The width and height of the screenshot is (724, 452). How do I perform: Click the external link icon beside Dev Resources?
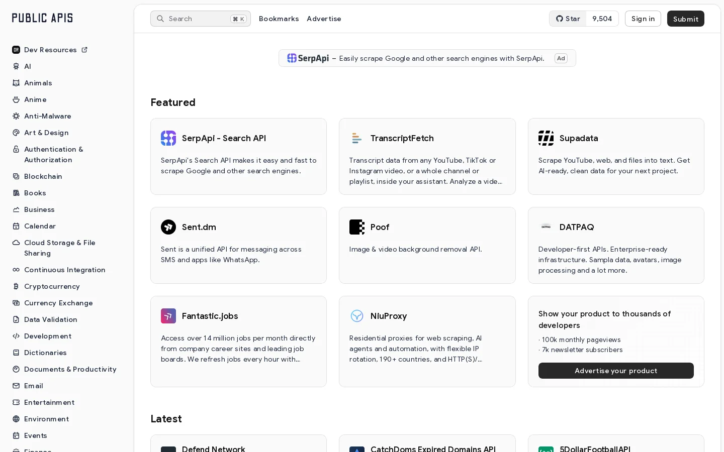(84, 50)
